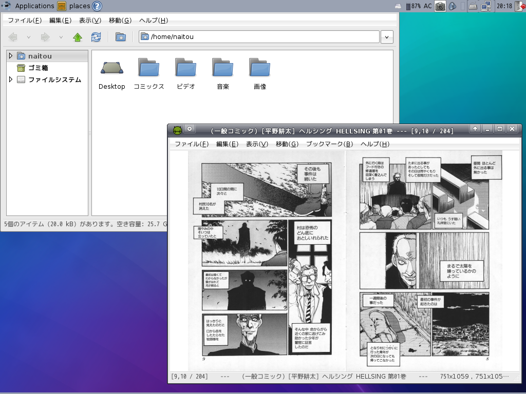Click the Forward arrow in file manager toolbar
526x394 pixels.
[x=45, y=37]
